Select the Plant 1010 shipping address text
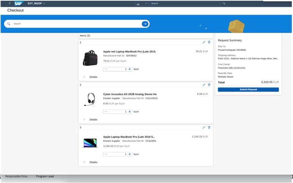293x183 pixels. tap(248, 59)
